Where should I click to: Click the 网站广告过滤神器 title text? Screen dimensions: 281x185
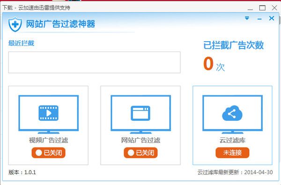[x=60, y=24]
